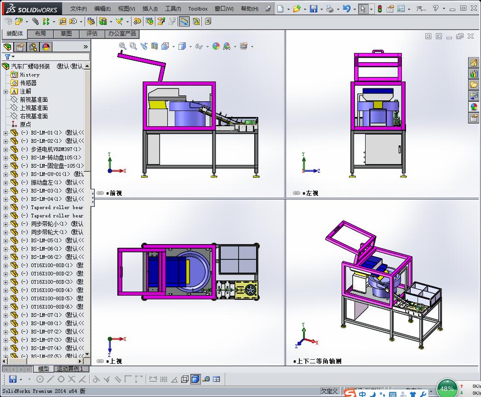Viewport: 481px width, 397px height.
Task: Open the 编辑(E) menu
Action: tap(102, 9)
